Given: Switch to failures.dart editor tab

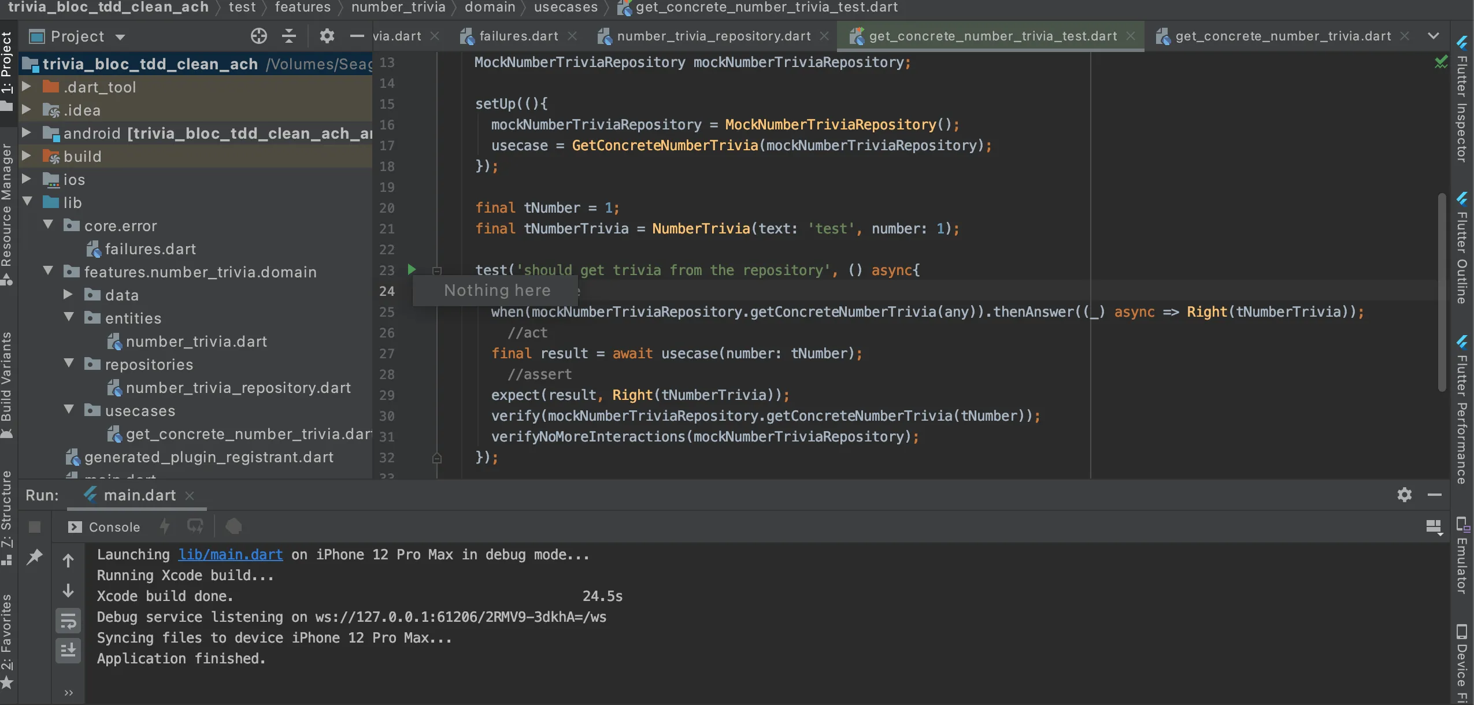Looking at the screenshot, I should pyautogui.click(x=519, y=36).
